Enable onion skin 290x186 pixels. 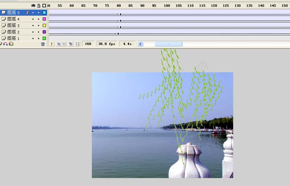[x=58, y=44]
